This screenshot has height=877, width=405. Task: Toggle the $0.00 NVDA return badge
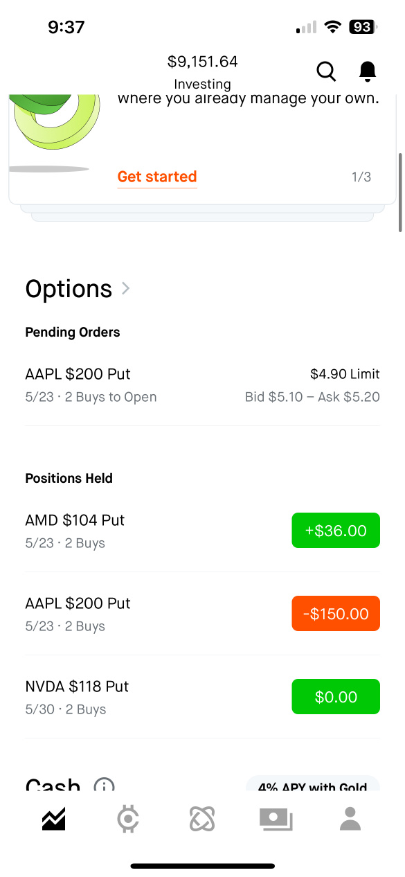[336, 697]
